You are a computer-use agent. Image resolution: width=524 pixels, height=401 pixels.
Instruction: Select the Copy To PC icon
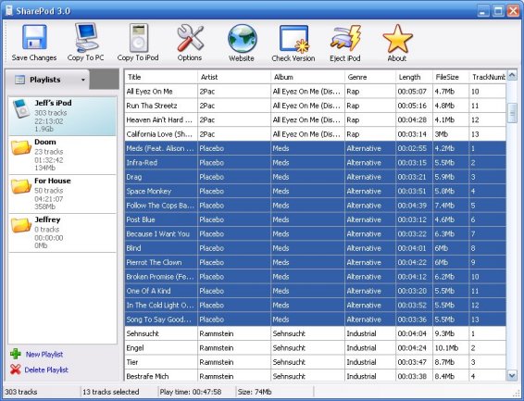[86, 37]
